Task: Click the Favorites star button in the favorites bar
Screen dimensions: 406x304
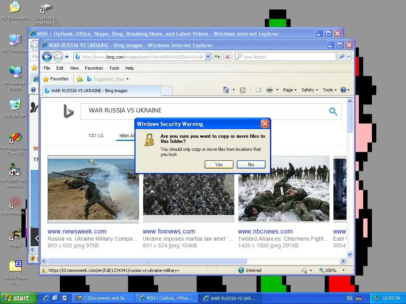Action: (56, 79)
